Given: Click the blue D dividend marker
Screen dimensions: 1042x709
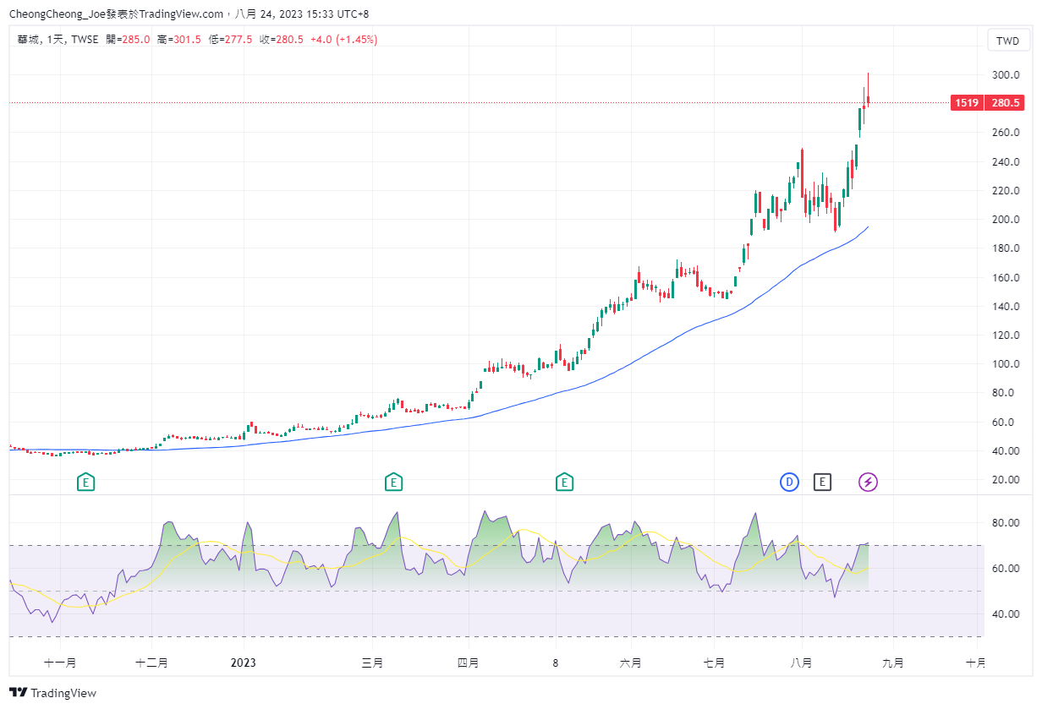Looking at the screenshot, I should tap(789, 483).
